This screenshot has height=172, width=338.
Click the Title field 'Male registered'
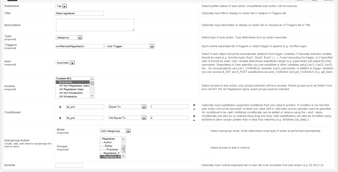(x=80, y=13)
